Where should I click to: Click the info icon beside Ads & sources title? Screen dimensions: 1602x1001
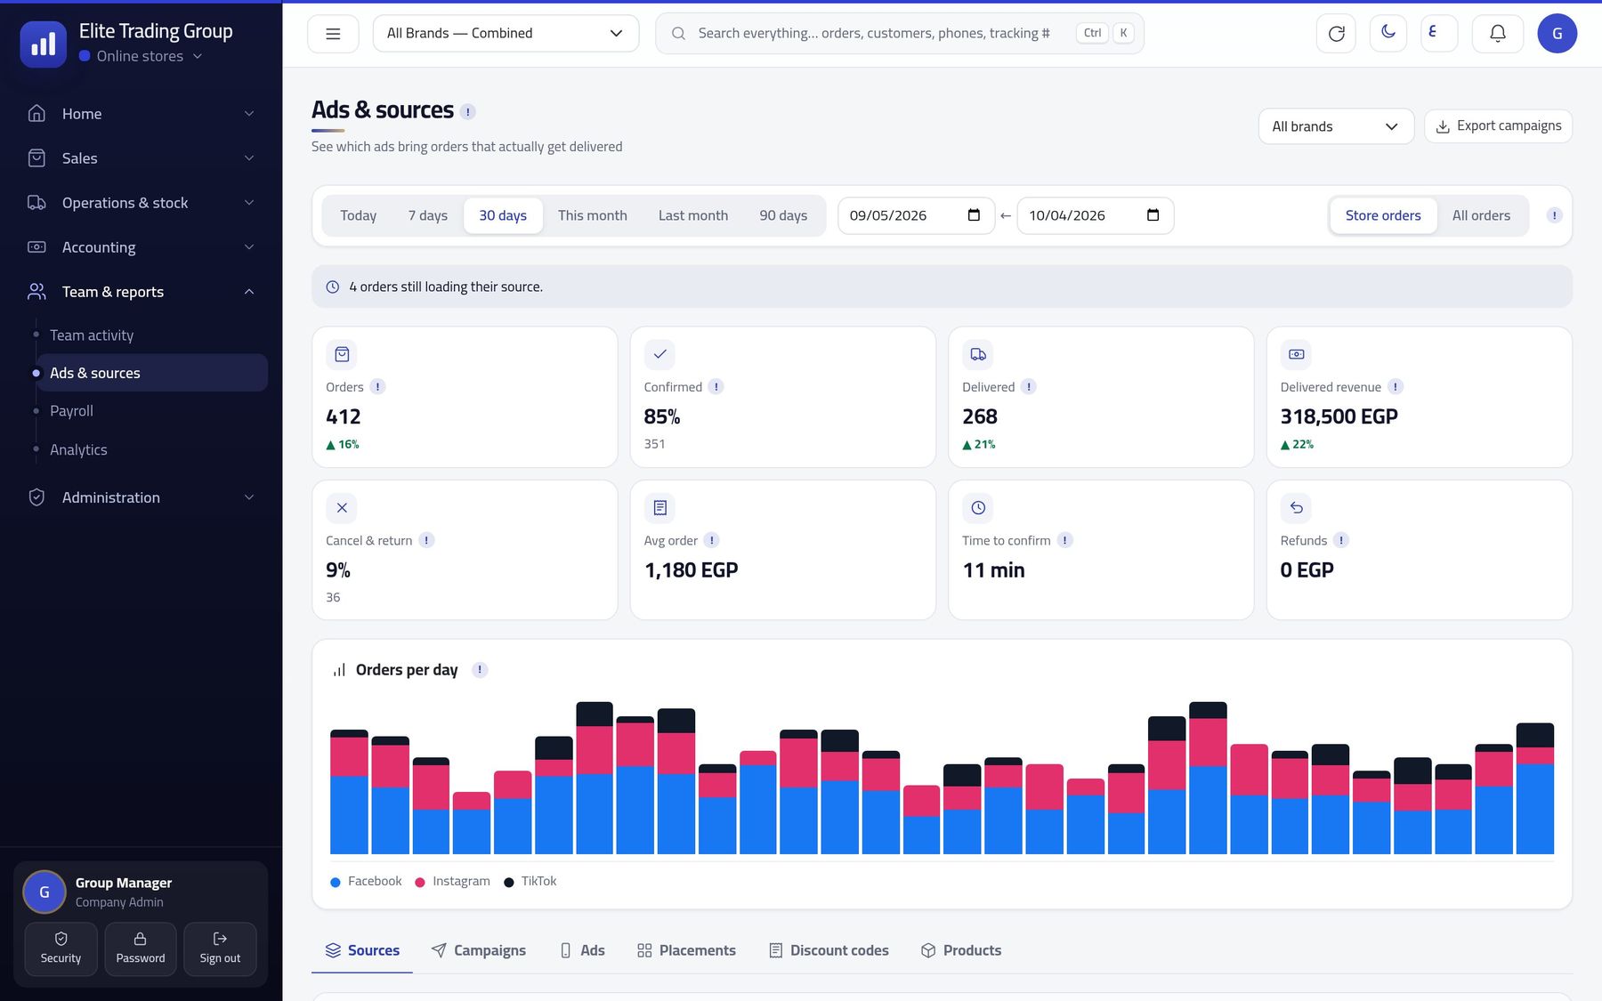point(468,112)
